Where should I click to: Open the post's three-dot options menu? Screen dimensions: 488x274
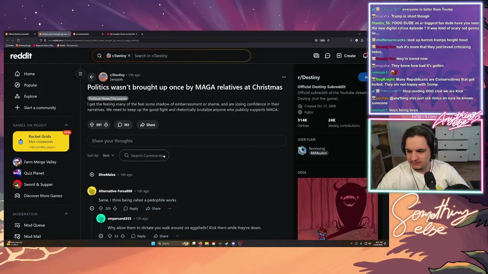point(284,77)
